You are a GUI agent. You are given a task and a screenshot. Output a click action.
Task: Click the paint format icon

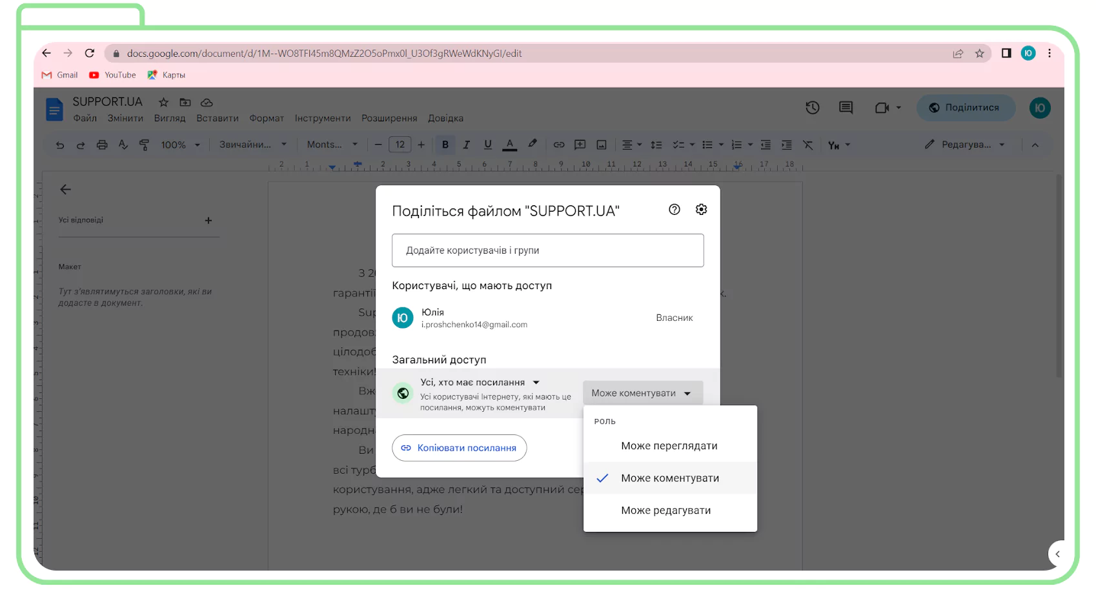coord(144,145)
